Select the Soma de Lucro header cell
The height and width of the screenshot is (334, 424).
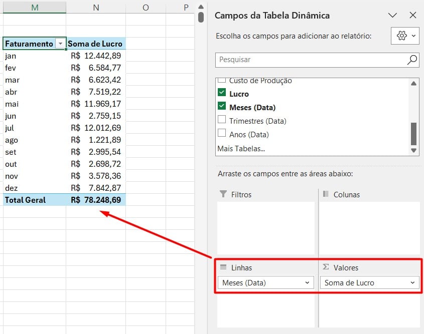(96, 44)
